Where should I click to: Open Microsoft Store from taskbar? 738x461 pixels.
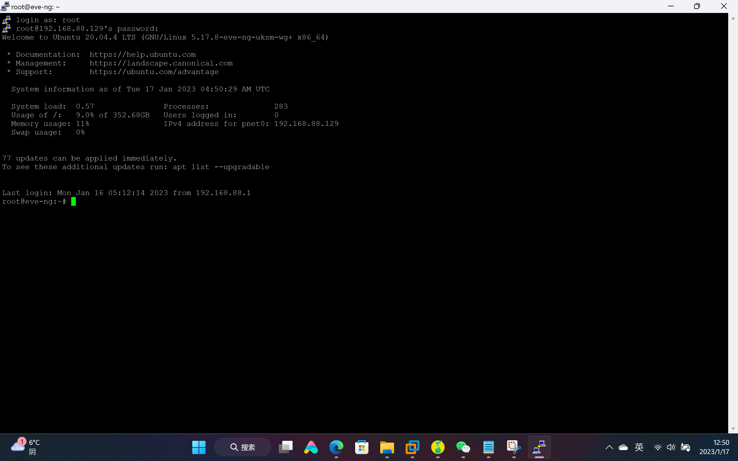362,447
